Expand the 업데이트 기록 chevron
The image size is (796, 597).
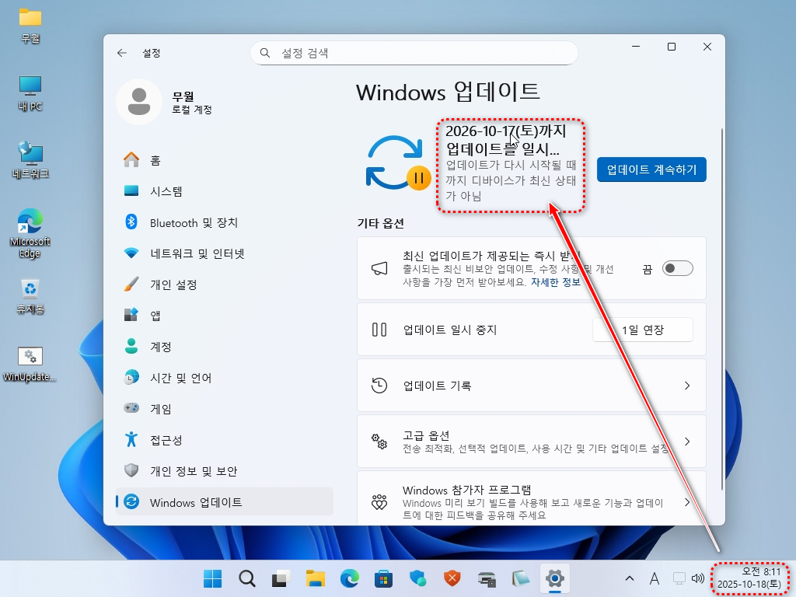687,386
